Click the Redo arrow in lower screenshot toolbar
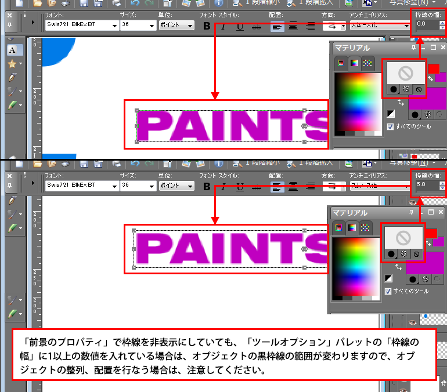The image size is (447, 392). (149, 164)
